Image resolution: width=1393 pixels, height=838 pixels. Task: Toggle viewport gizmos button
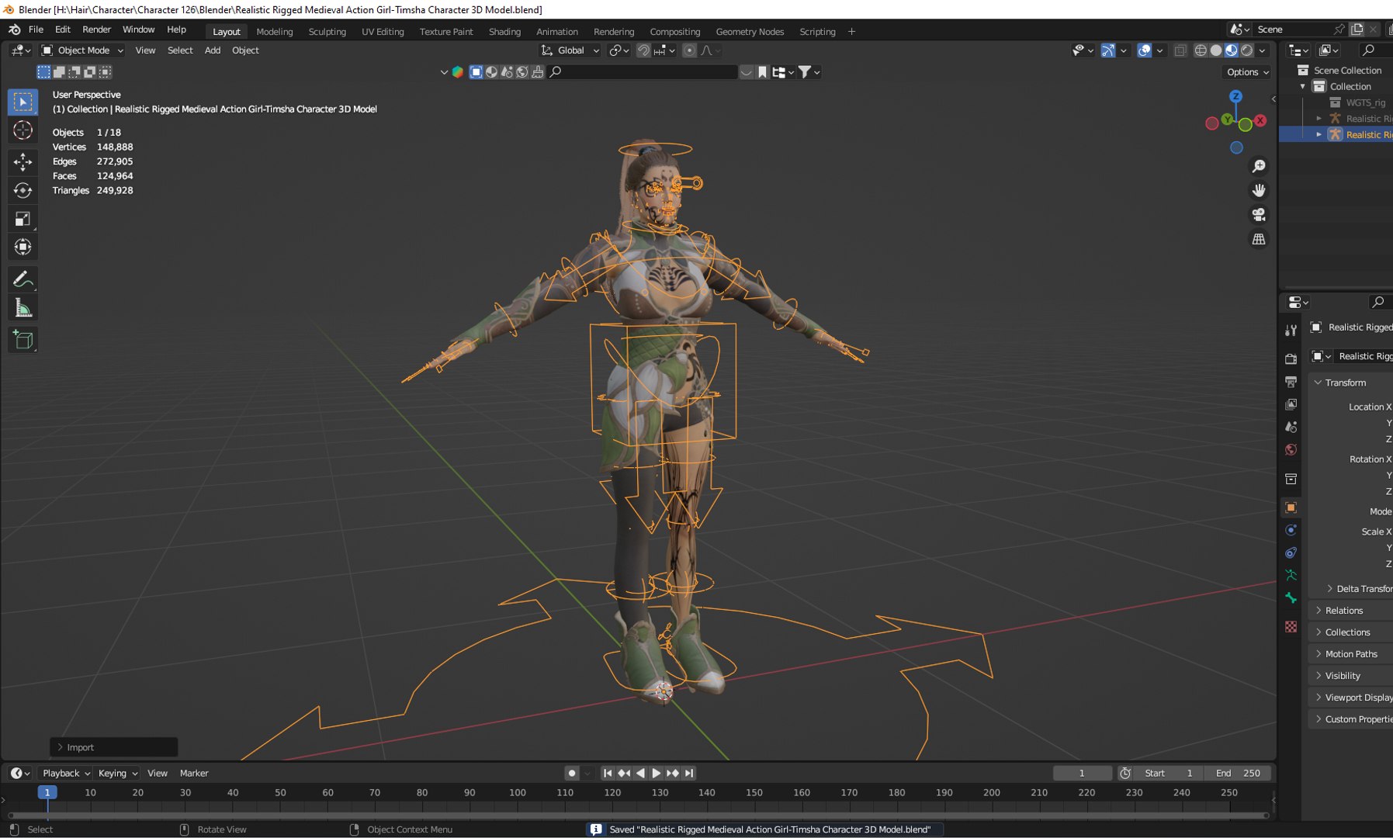1108,50
